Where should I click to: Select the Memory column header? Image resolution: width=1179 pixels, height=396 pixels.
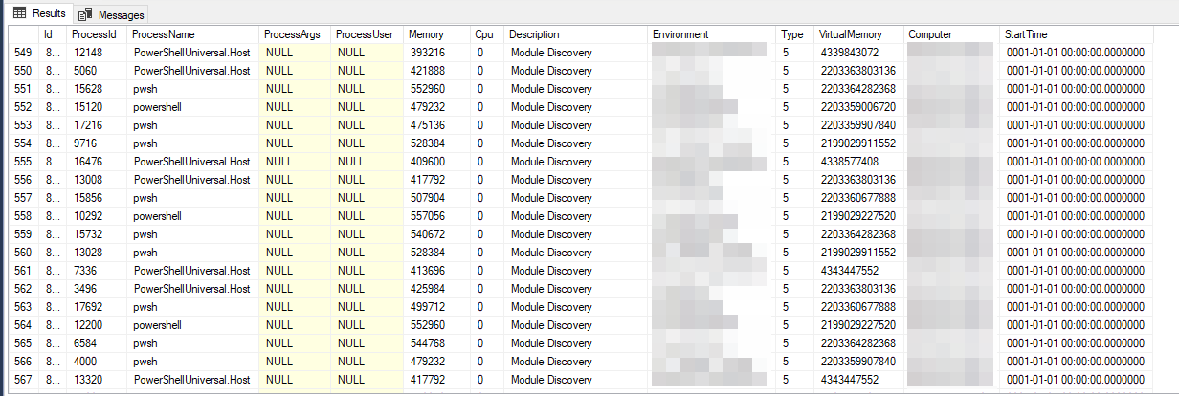tap(425, 34)
